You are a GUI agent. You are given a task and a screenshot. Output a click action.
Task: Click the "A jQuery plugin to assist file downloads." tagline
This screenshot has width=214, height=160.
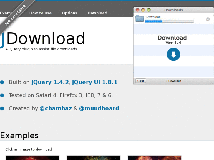pyautogui.click(x=42, y=49)
